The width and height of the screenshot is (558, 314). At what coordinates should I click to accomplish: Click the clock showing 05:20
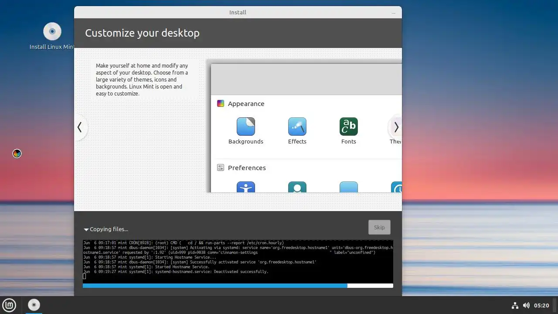click(x=541, y=305)
